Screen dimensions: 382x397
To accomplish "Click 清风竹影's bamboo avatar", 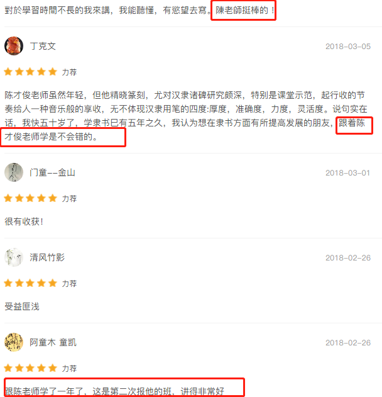I will (14, 257).
